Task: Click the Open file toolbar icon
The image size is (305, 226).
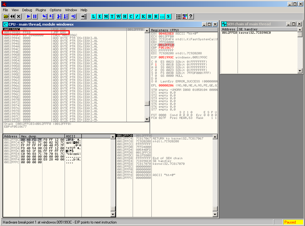Action: [x=6, y=17]
